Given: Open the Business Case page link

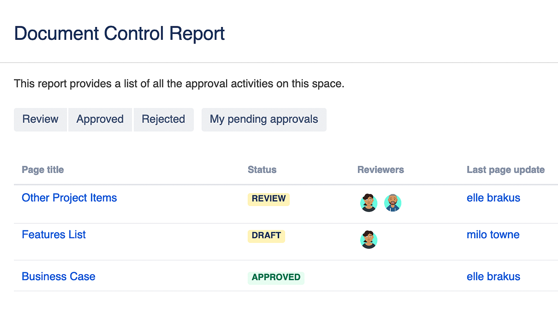Looking at the screenshot, I should tap(59, 276).
